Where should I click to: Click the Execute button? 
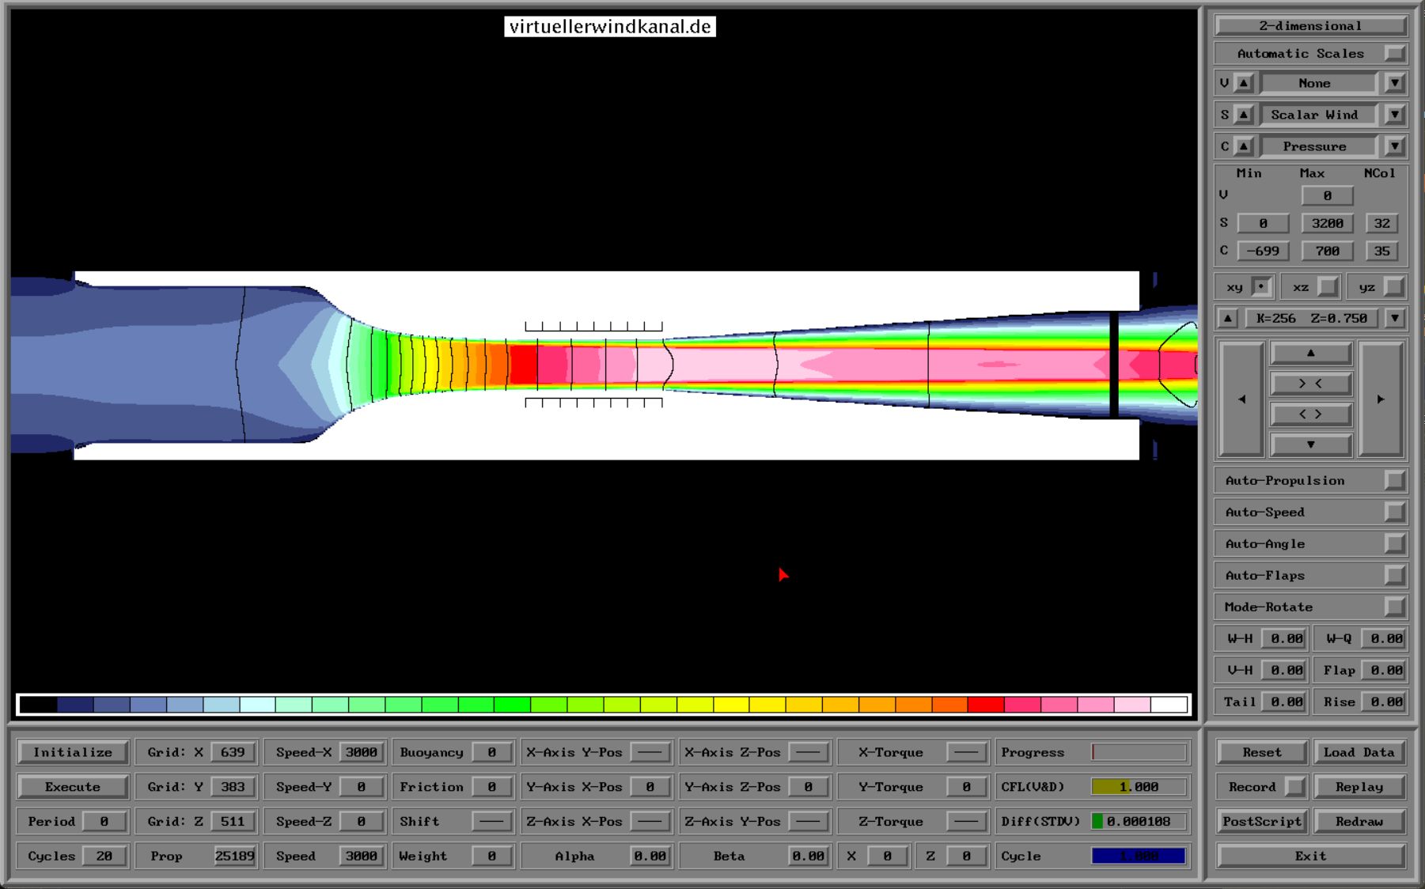click(x=73, y=787)
